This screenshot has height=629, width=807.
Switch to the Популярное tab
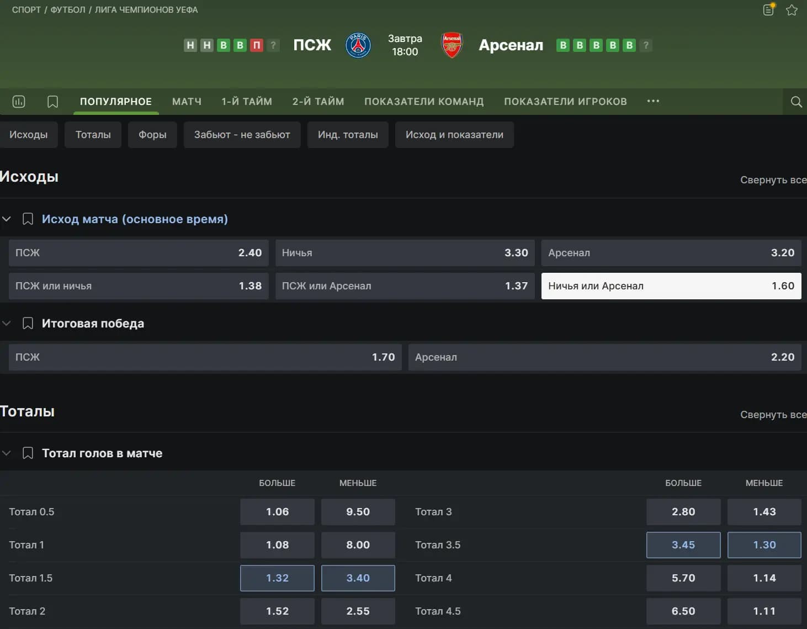click(x=116, y=102)
